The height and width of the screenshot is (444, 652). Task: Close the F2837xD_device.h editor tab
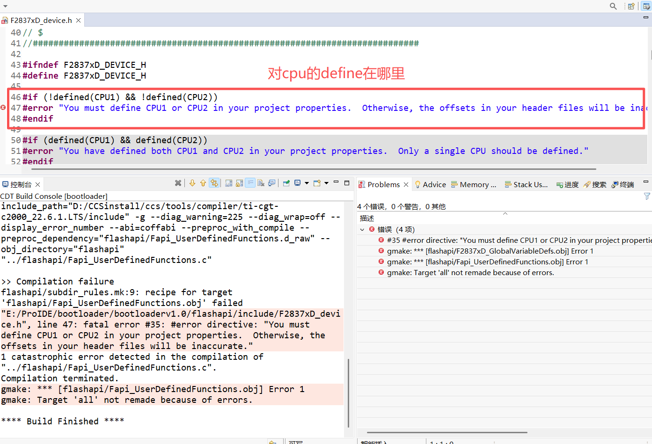point(79,21)
